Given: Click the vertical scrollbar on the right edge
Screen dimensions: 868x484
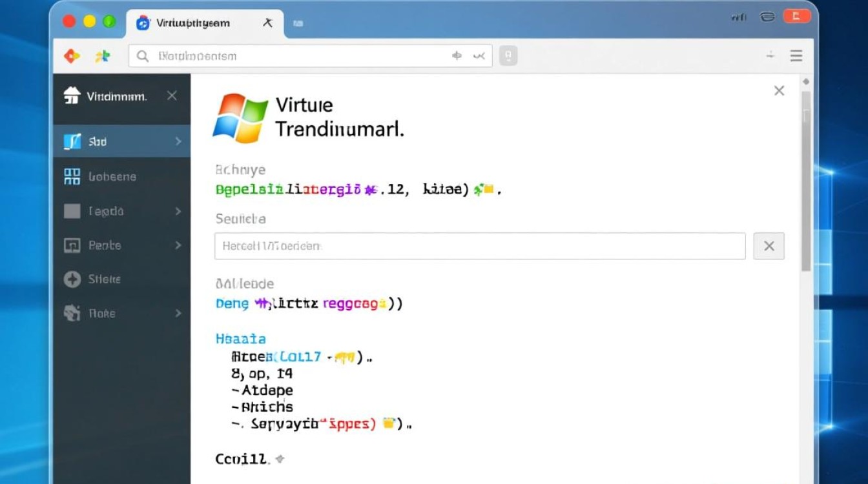Looking at the screenshot, I should (x=806, y=181).
